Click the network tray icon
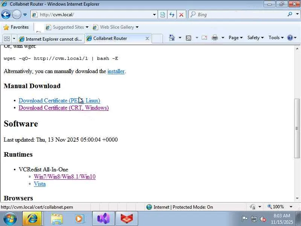301x226 pixels. click(254, 219)
